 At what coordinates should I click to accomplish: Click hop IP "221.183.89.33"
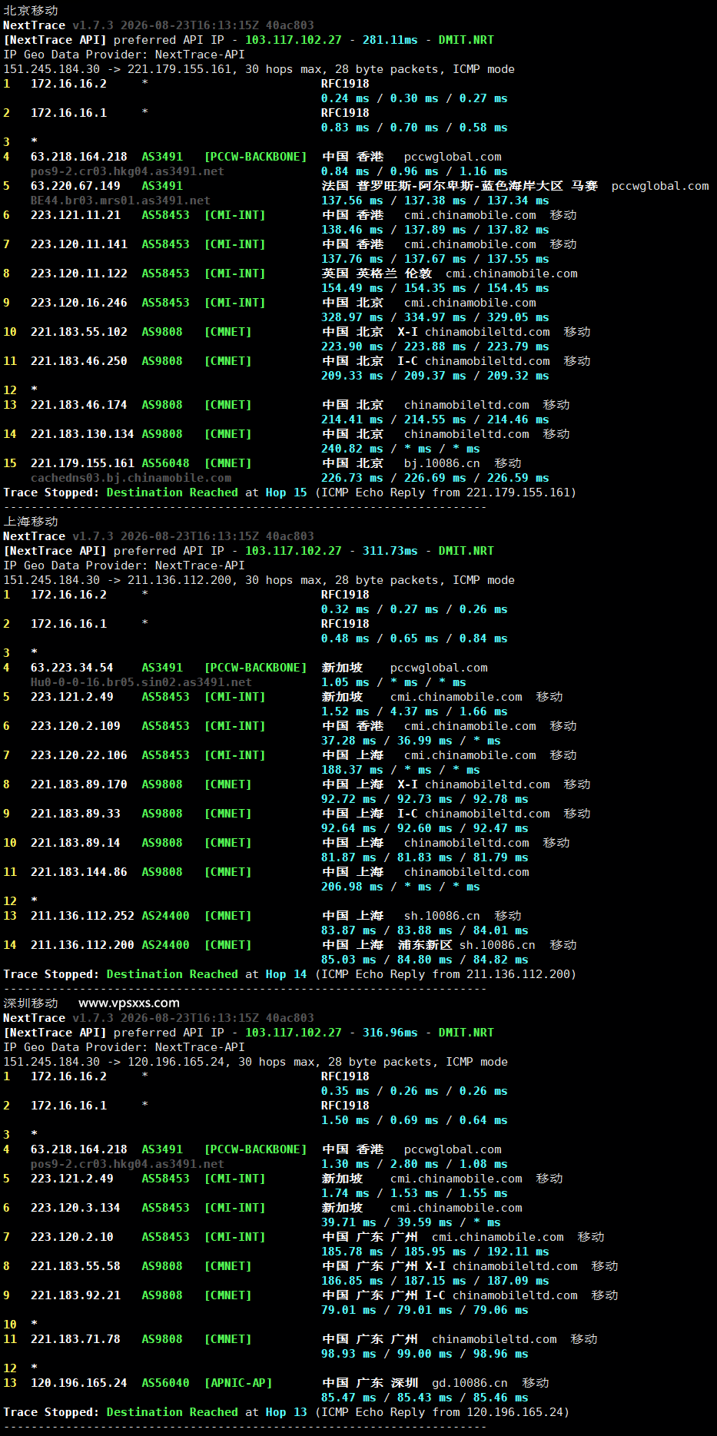(75, 814)
